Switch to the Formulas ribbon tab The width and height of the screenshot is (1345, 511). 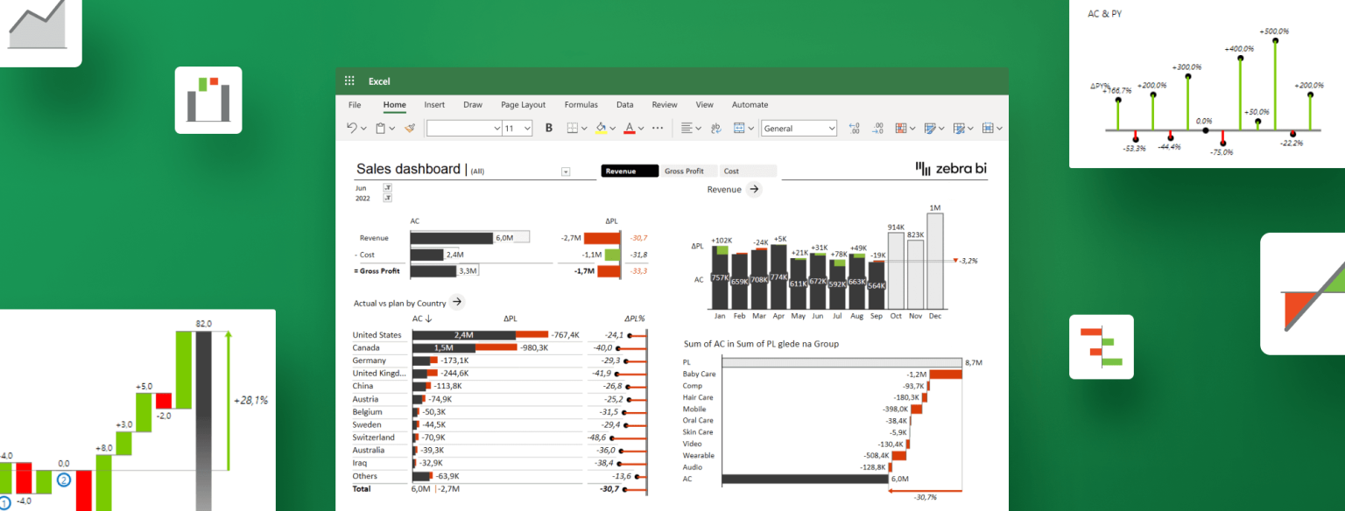click(581, 104)
